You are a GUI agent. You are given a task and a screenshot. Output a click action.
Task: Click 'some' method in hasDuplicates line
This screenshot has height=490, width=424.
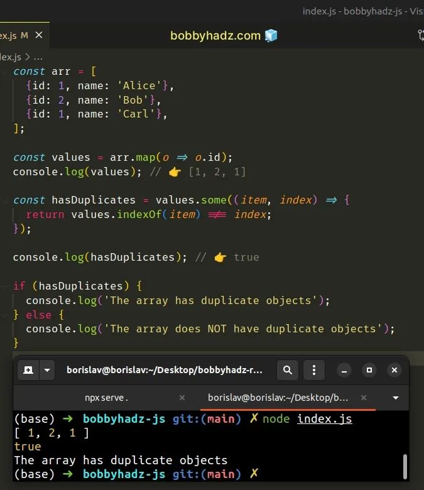click(214, 200)
